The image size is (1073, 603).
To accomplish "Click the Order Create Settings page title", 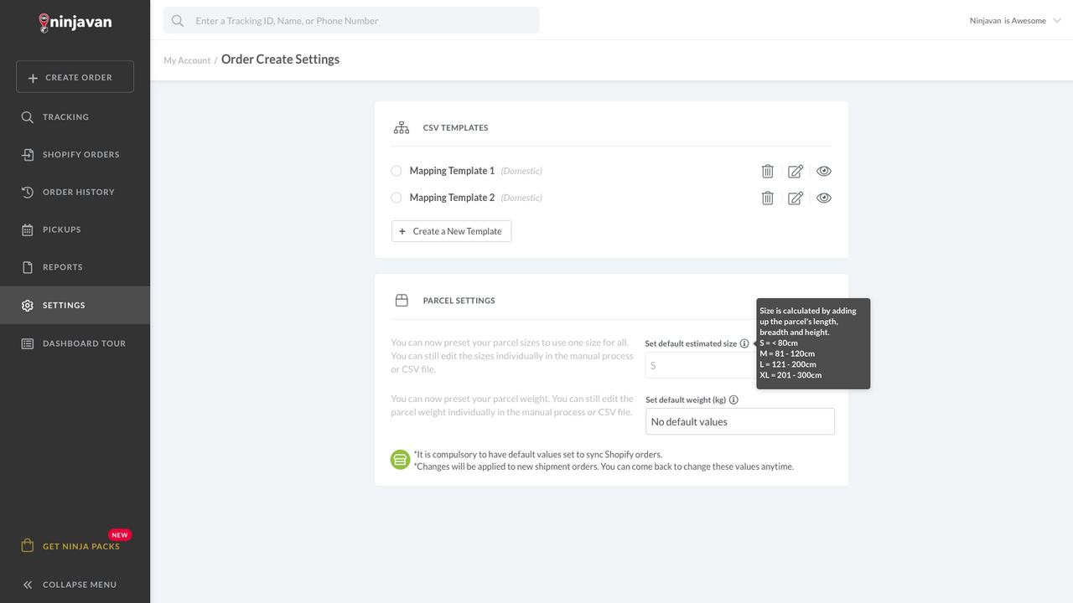I will [x=280, y=59].
